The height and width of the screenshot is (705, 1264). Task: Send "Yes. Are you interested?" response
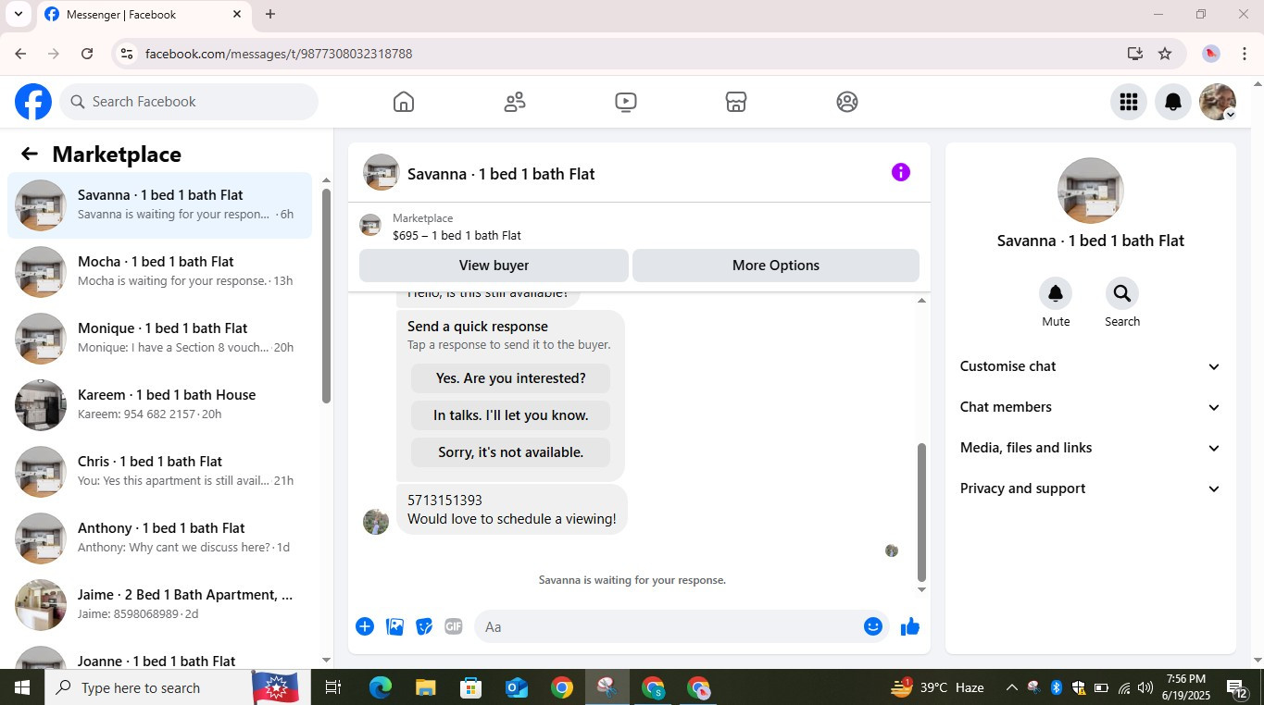coord(510,378)
